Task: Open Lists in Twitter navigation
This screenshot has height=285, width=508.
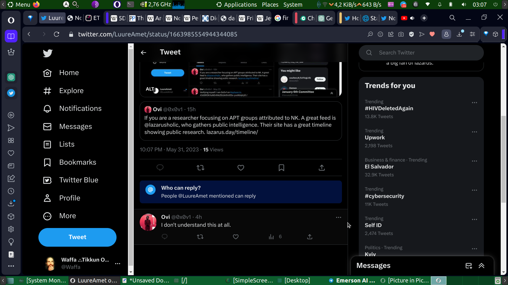Action: pos(59,144)
